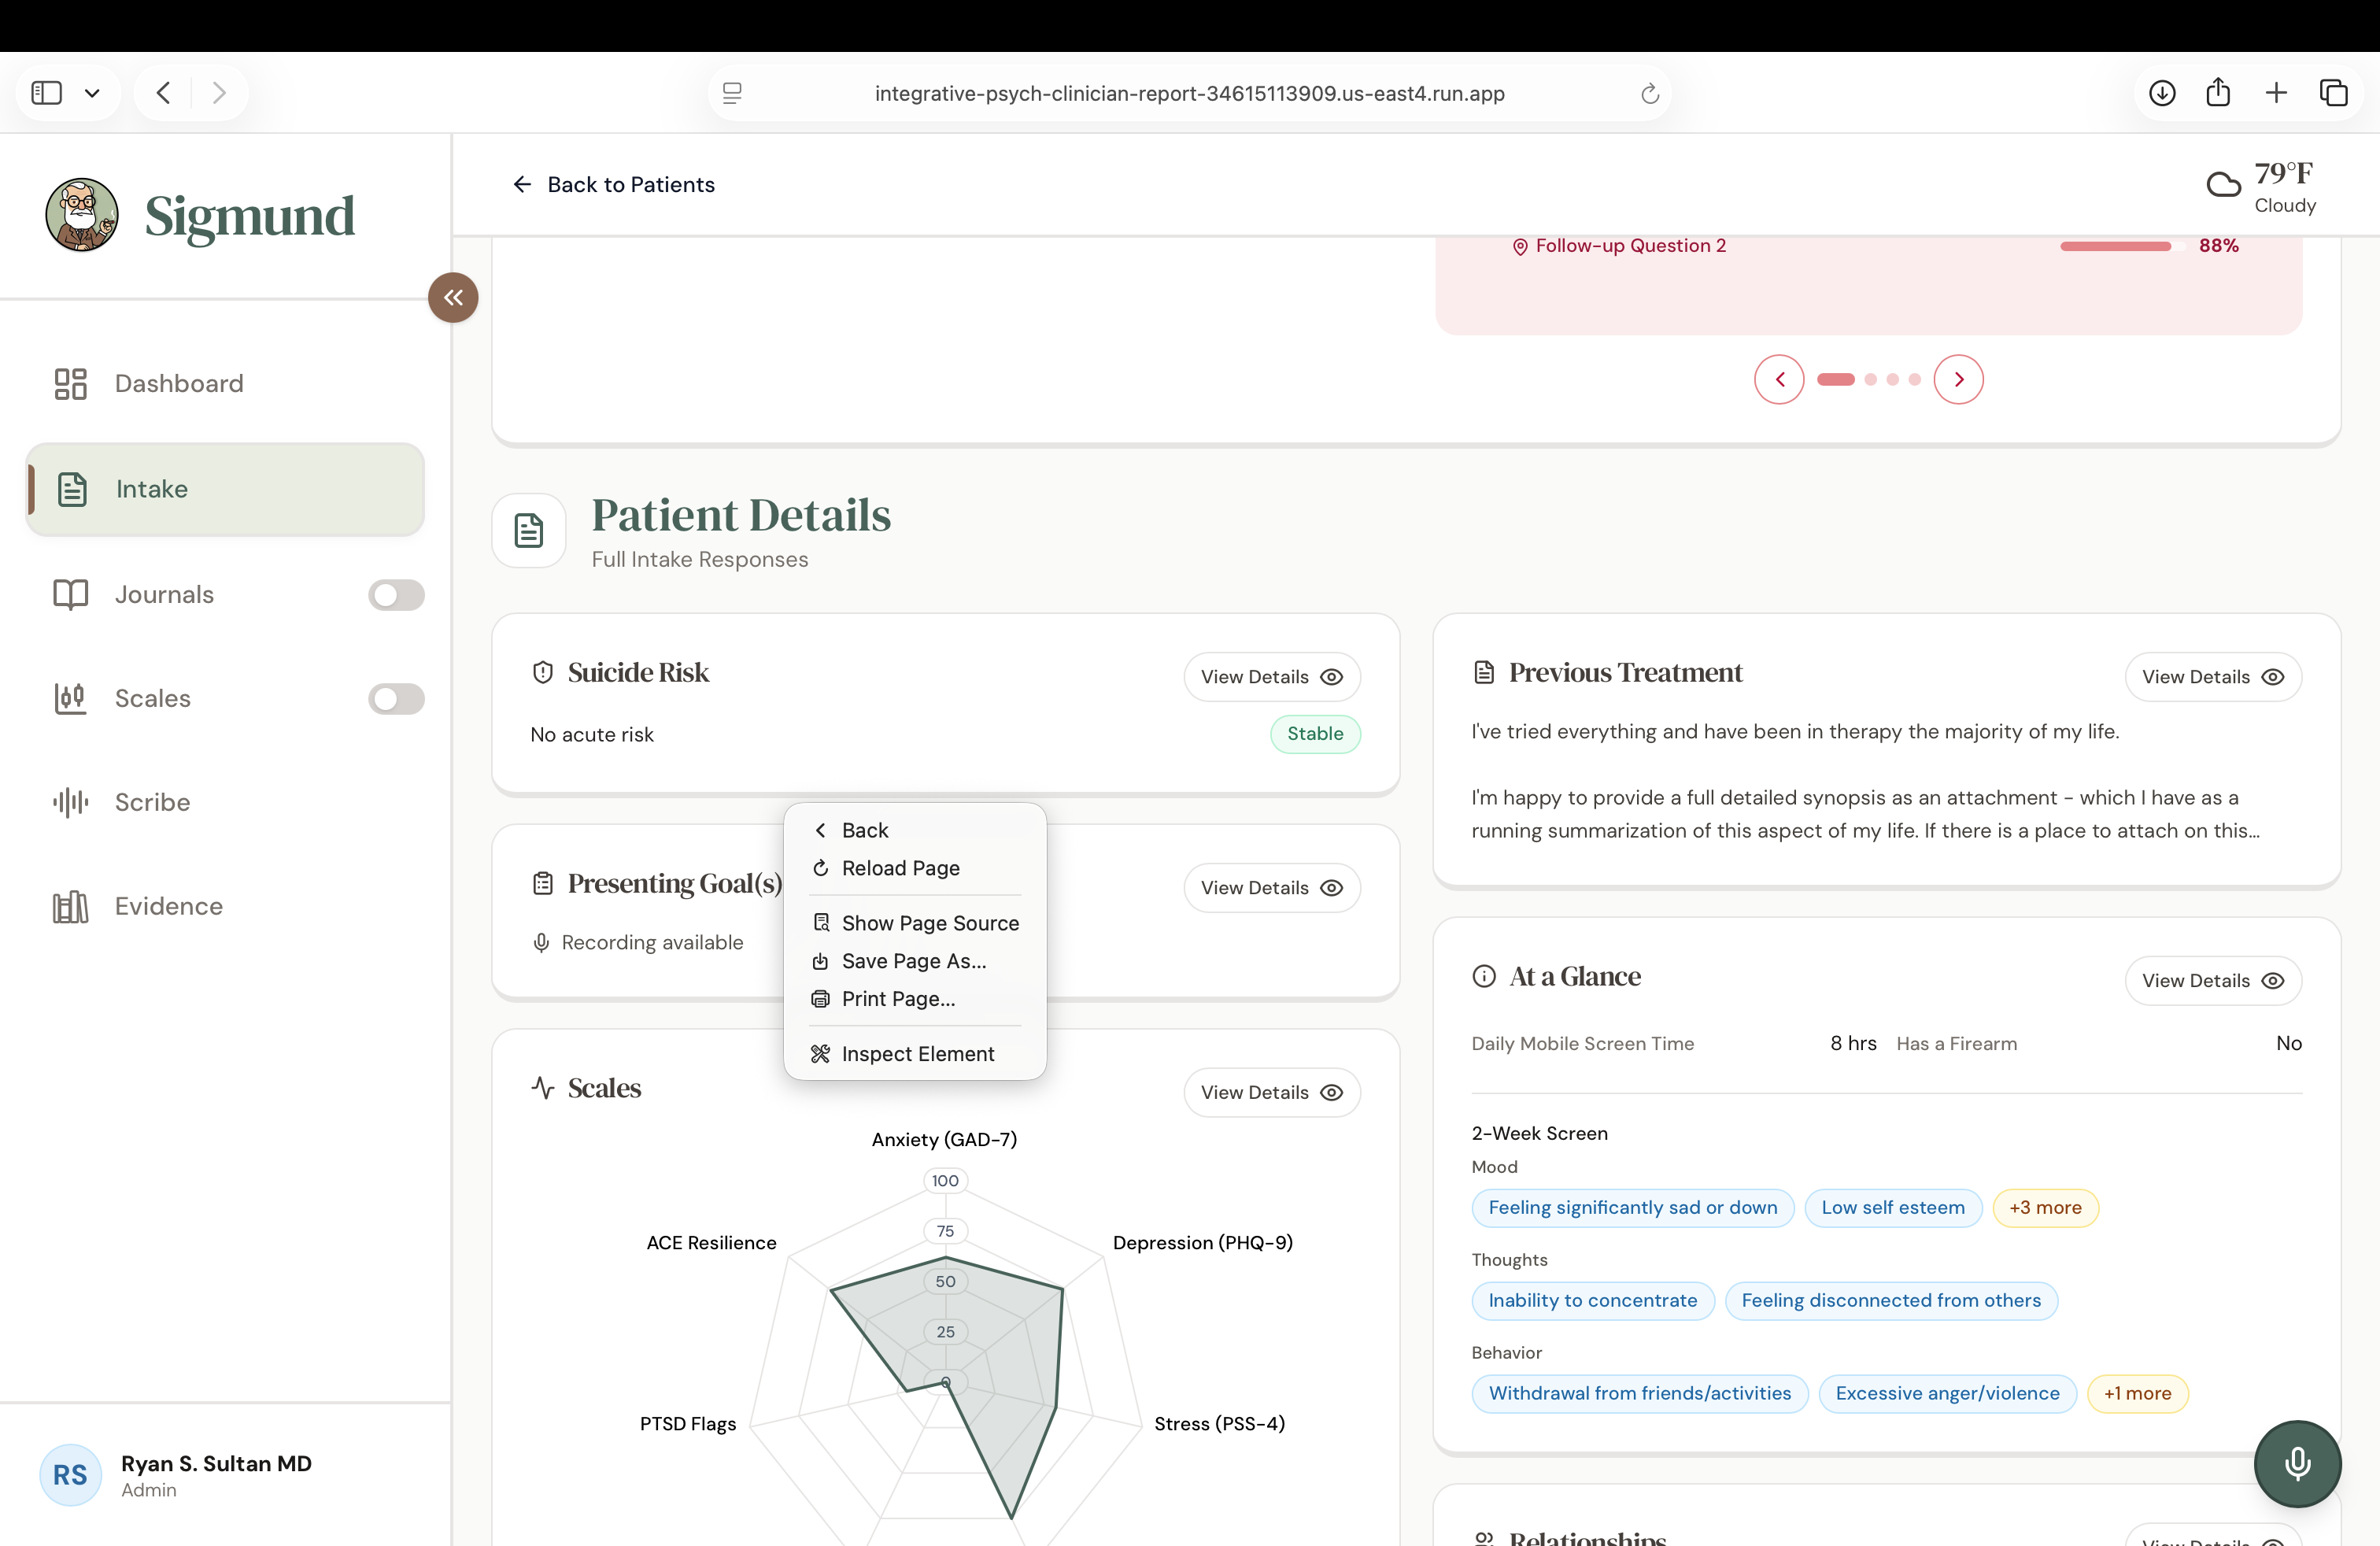Click the RS user avatar
The image size is (2380, 1546).
70,1475
